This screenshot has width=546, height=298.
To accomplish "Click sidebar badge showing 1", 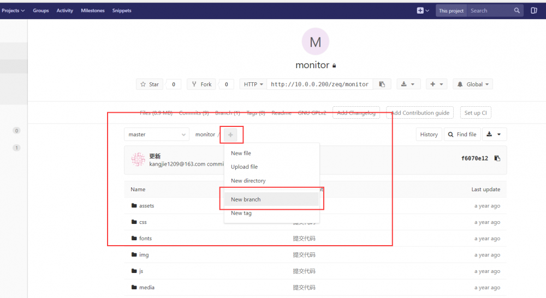I will 16,148.
